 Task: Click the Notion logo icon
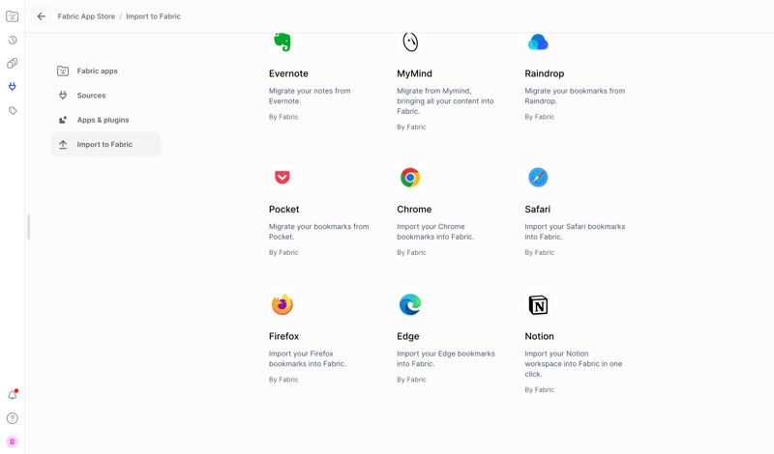538,305
